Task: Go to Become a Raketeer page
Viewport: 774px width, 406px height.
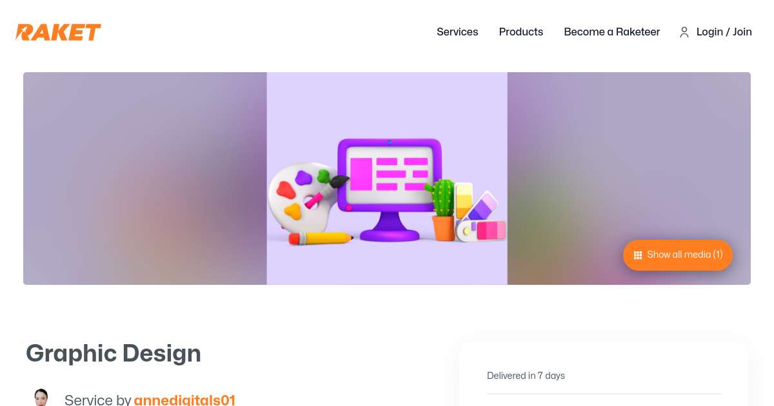Action: pyautogui.click(x=612, y=32)
